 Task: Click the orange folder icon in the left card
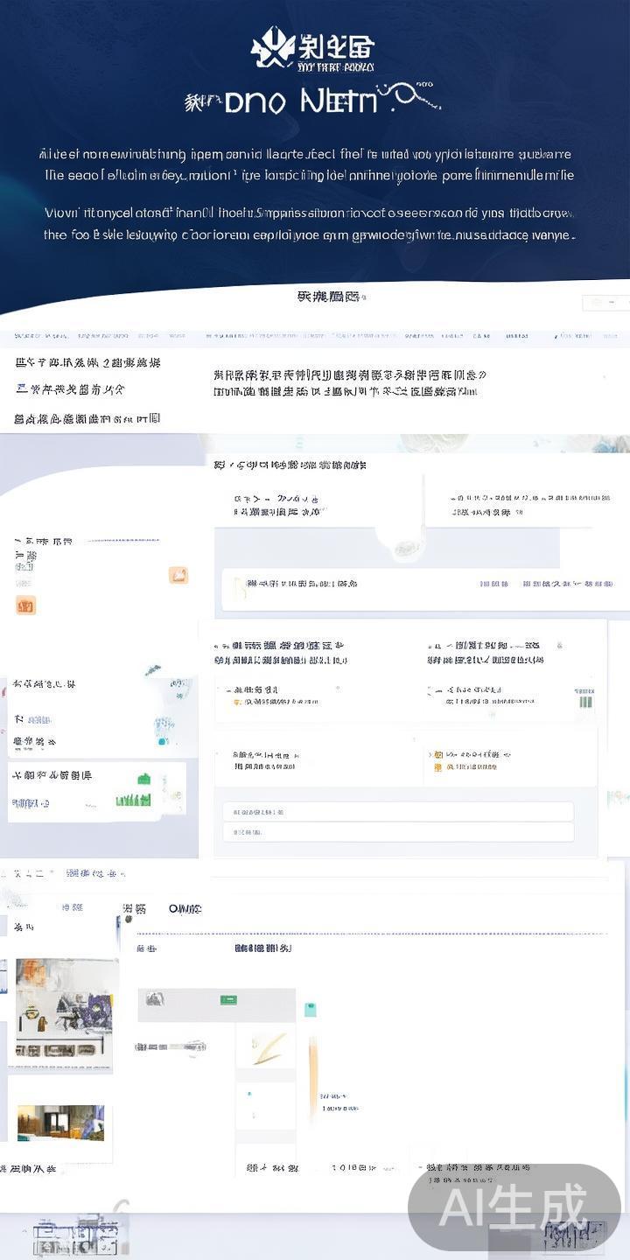click(x=178, y=575)
